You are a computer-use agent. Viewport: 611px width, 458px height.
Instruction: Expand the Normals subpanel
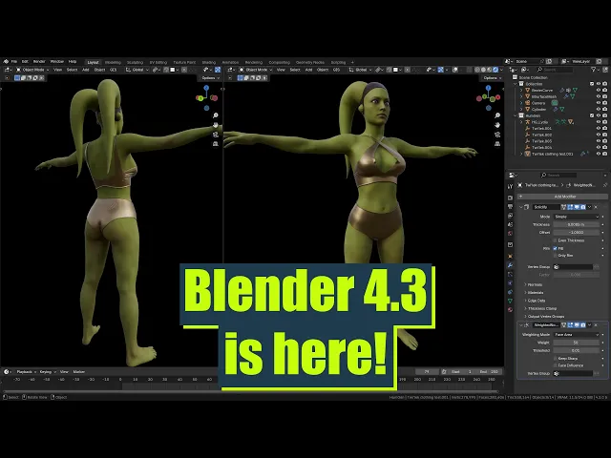(534, 284)
